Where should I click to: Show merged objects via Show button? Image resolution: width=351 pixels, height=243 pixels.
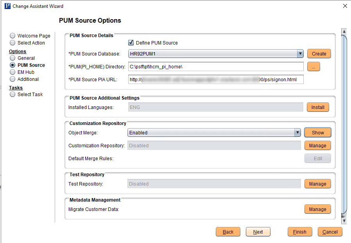[x=317, y=132]
